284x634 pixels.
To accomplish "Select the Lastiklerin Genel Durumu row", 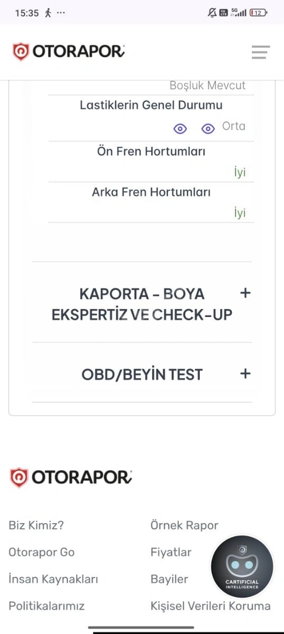I will (151, 118).
